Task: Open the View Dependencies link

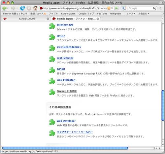Action: pyautogui.click(x=69, y=47)
